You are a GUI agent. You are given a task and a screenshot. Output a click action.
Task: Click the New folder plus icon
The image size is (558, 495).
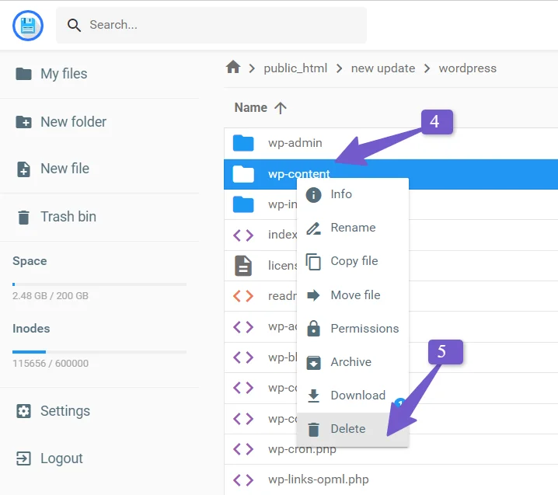[x=23, y=122]
